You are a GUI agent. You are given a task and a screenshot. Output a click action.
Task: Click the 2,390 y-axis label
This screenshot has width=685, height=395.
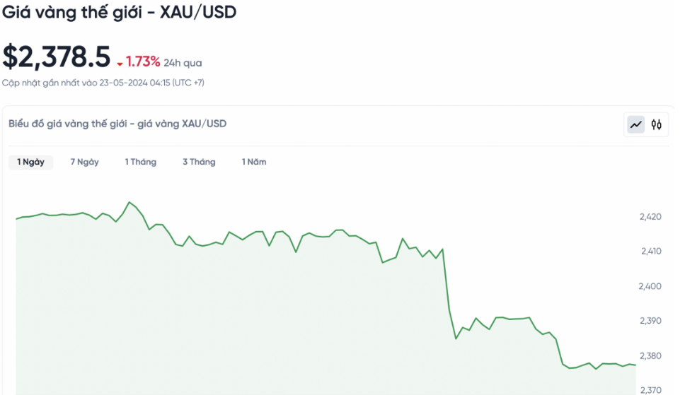(x=650, y=321)
